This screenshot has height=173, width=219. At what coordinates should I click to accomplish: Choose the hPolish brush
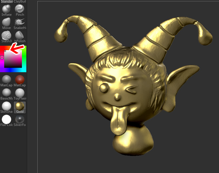20,36
